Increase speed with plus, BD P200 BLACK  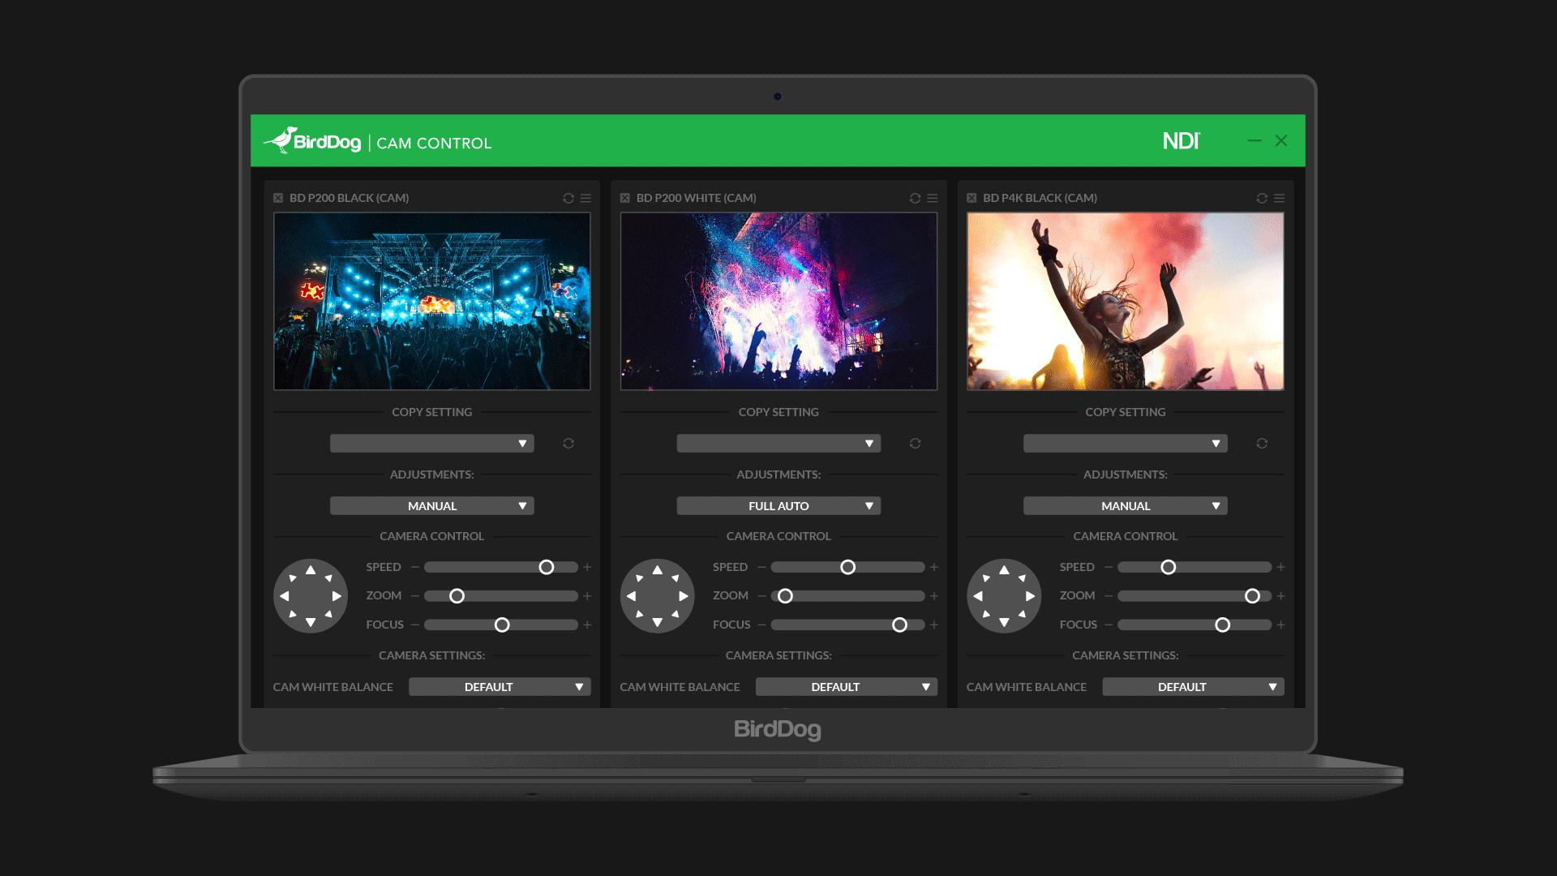(587, 567)
